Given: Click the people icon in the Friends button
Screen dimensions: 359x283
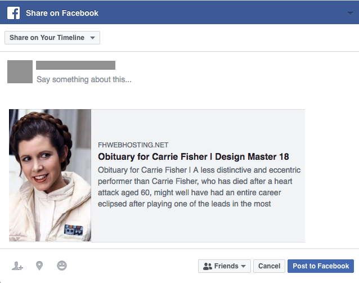Looking at the screenshot, I should coord(208,266).
